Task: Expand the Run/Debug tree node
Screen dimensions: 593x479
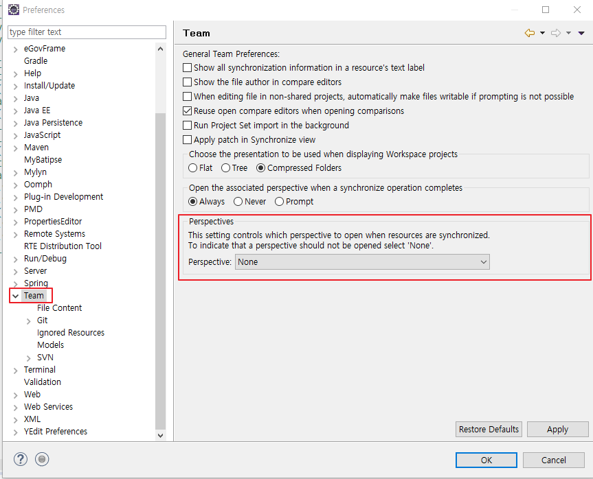Action: 16,259
